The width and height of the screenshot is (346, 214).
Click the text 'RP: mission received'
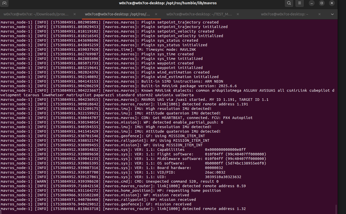173,200
